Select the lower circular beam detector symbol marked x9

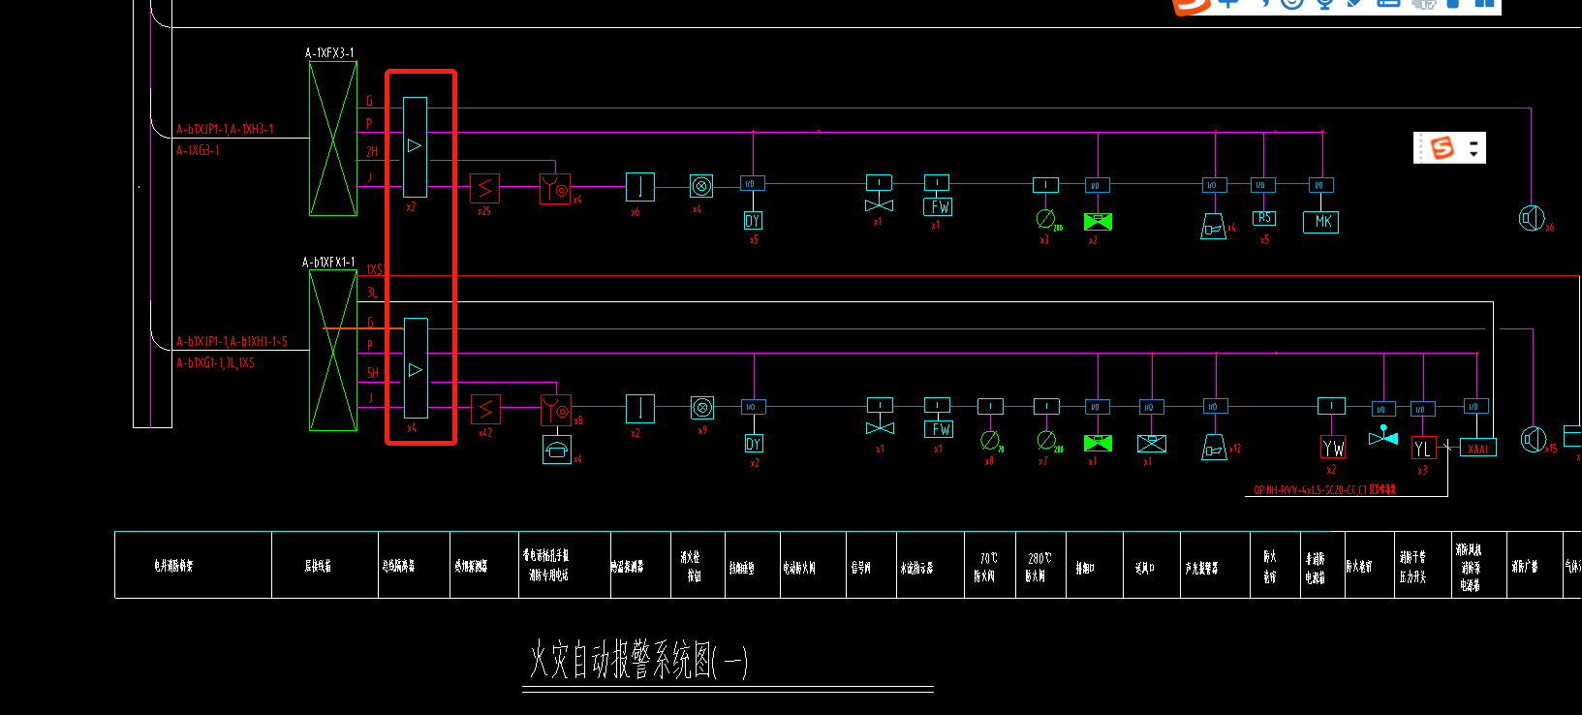(702, 408)
